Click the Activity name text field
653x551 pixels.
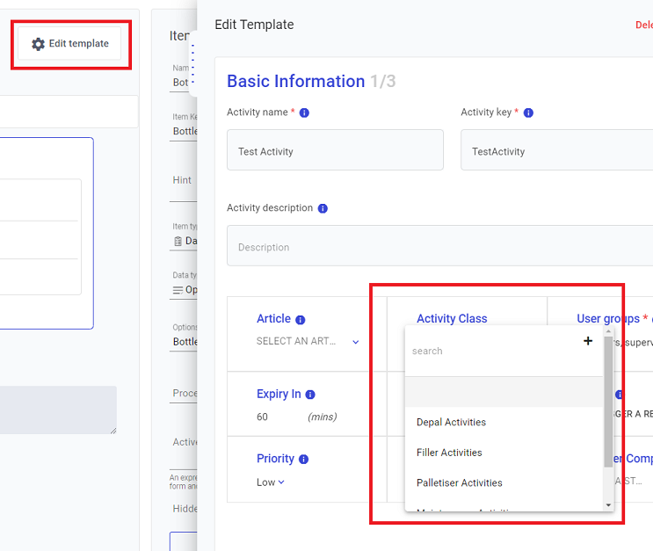[335, 151]
